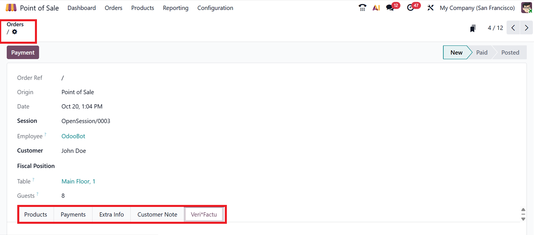
Task: Open the Dashboard menu
Action: coord(82,8)
